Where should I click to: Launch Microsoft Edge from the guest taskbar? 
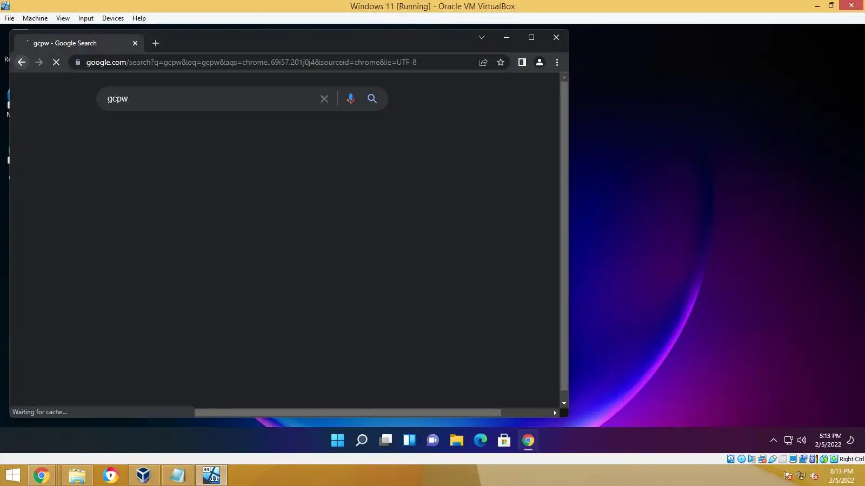(481, 441)
